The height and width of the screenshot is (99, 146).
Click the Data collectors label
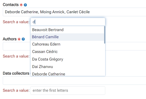coord(16,73)
